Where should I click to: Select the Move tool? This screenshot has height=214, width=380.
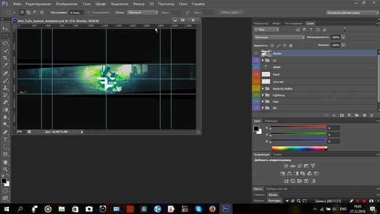(x=5, y=29)
